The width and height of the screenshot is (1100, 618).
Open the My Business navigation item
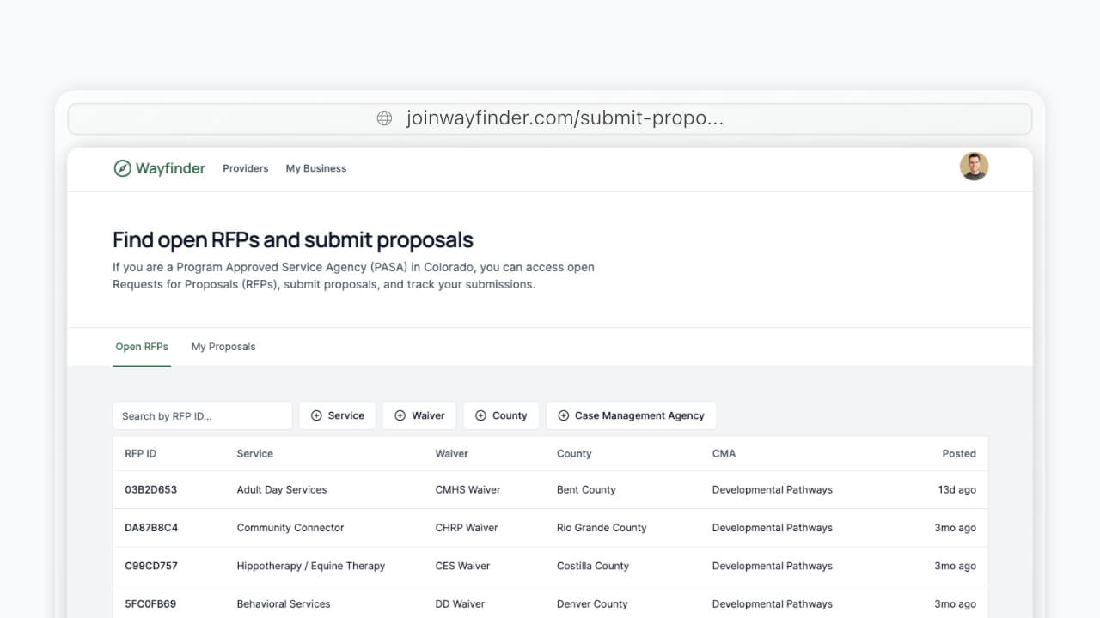315,168
